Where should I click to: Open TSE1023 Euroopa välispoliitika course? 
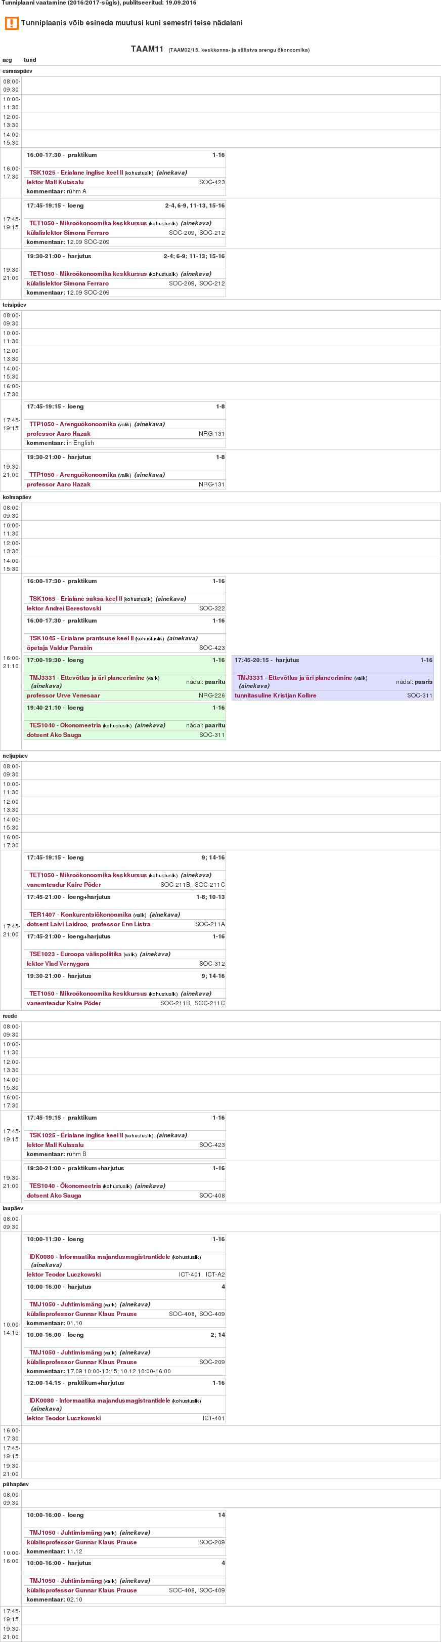pyautogui.click(x=75, y=954)
